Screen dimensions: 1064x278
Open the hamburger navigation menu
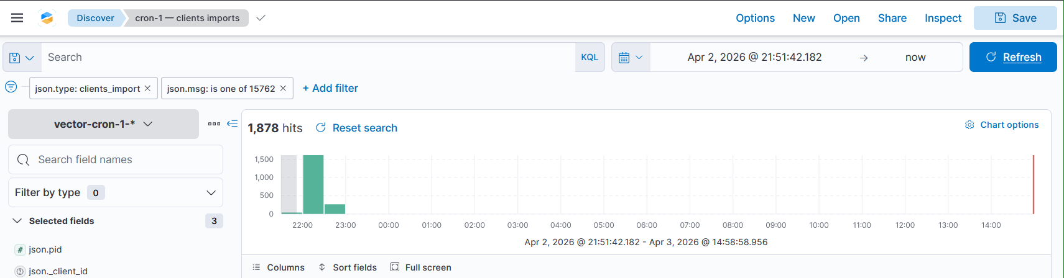pyautogui.click(x=17, y=18)
